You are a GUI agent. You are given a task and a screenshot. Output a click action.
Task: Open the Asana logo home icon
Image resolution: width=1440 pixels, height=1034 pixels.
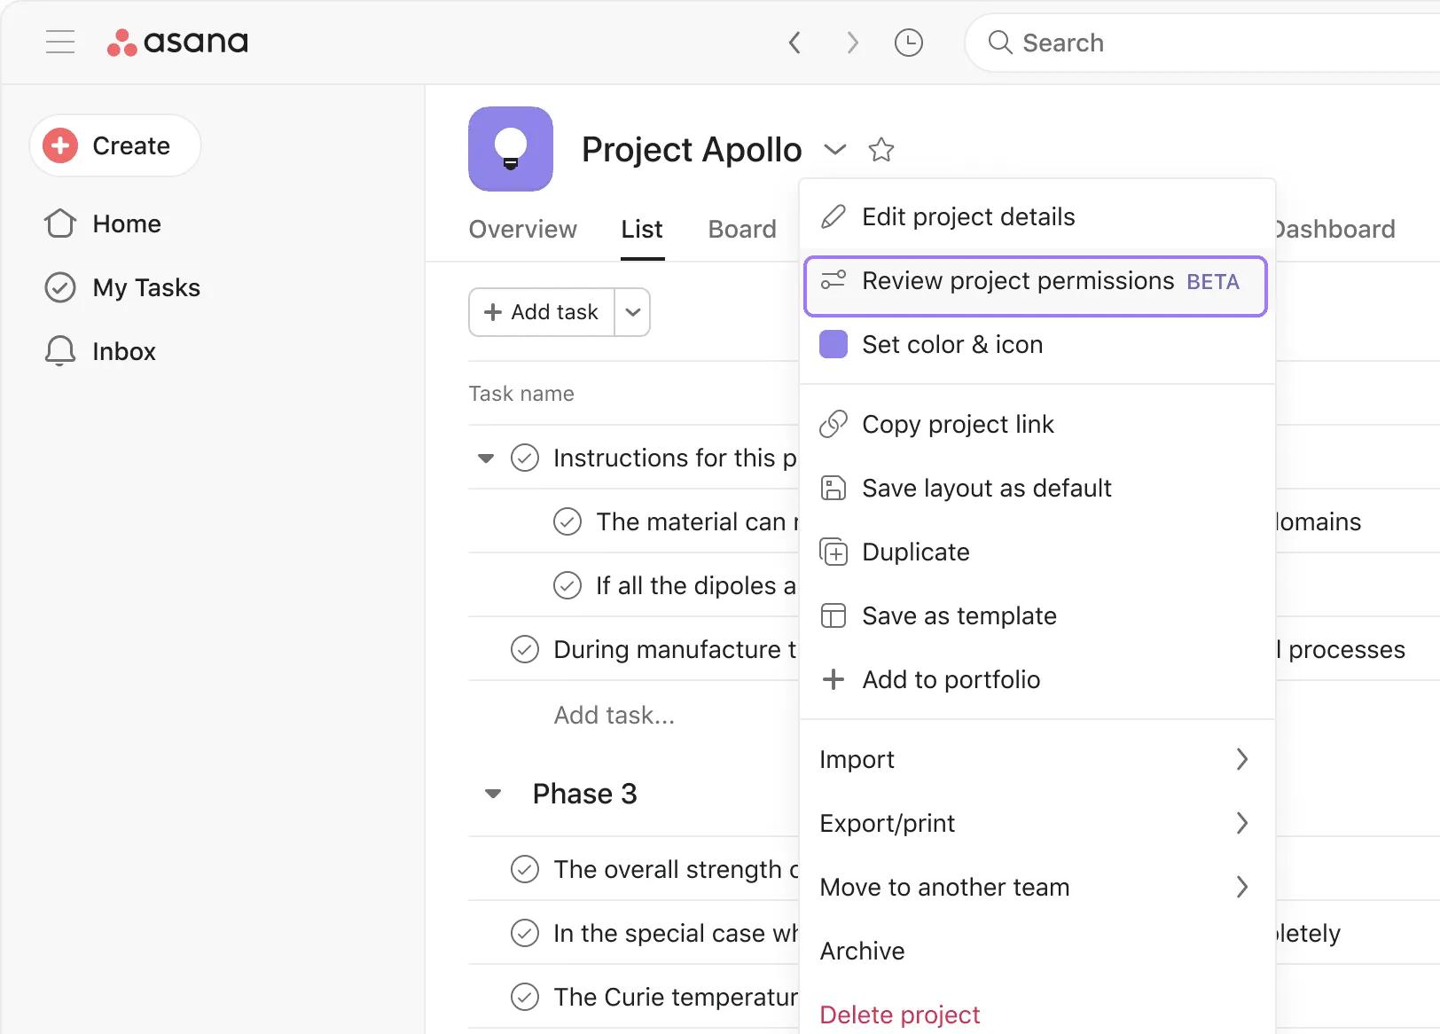[x=124, y=41]
